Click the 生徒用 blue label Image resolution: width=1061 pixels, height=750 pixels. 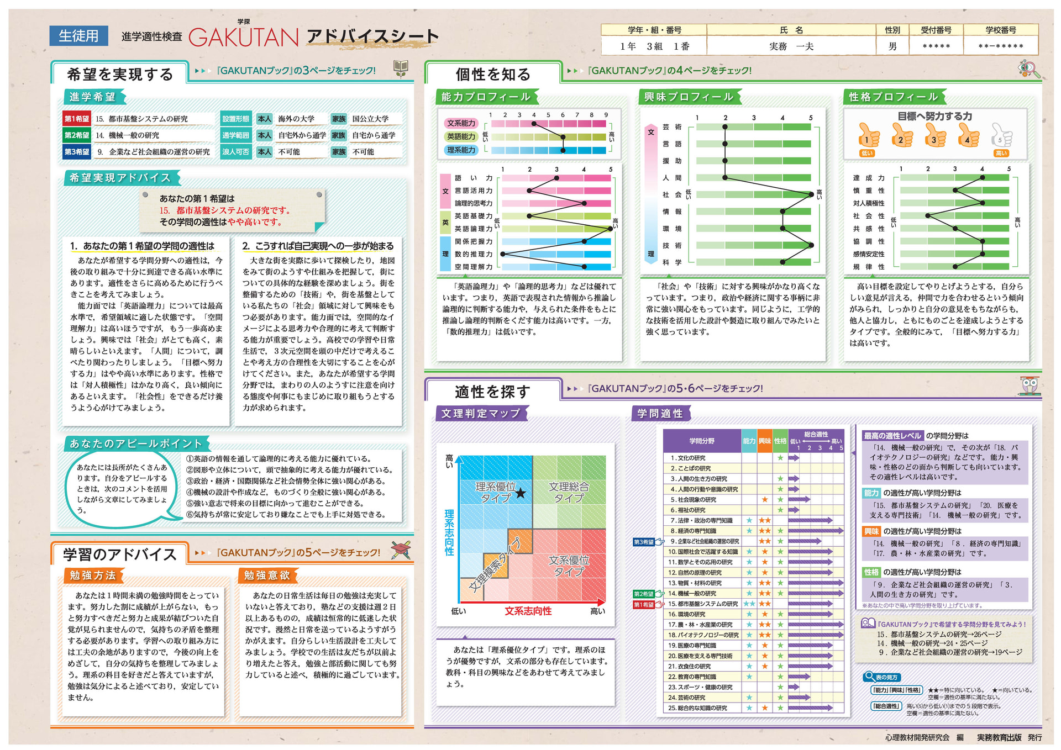tap(78, 36)
